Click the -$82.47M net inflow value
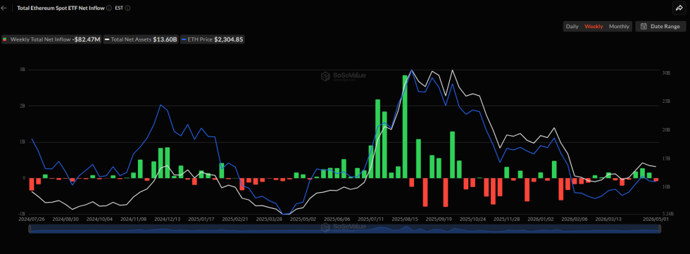690x254 pixels. pyautogui.click(x=86, y=39)
